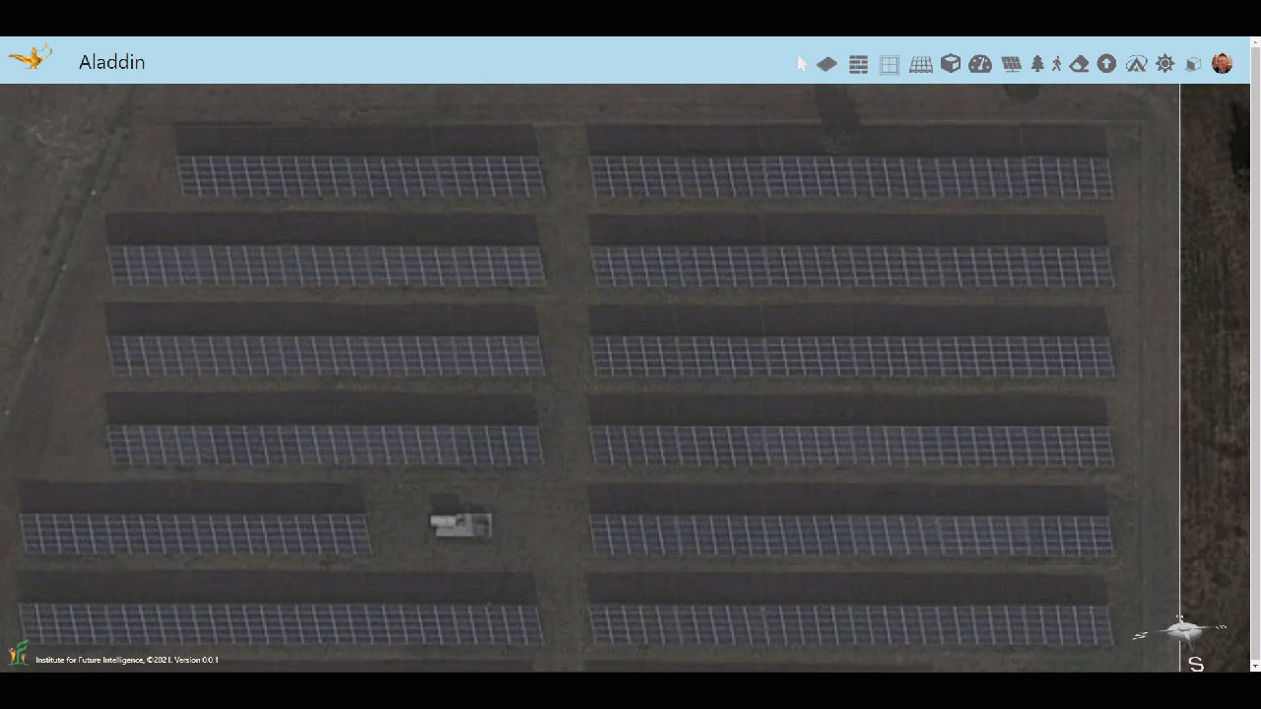Toggle the sun heliodon icon
Screen dimensions: 1261x709
(x=1165, y=64)
